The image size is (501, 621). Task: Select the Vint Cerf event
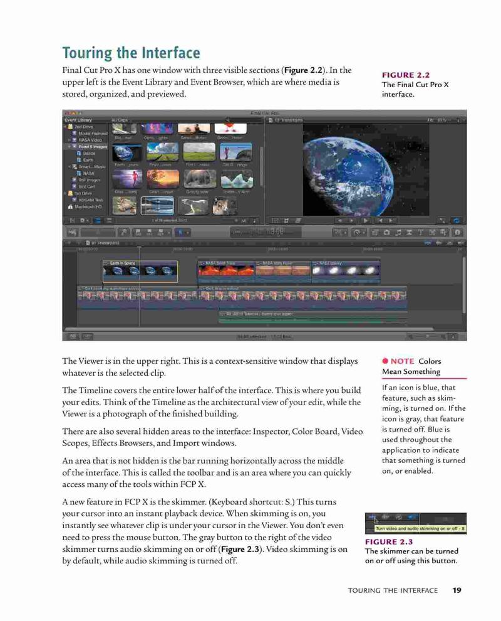[84, 186]
